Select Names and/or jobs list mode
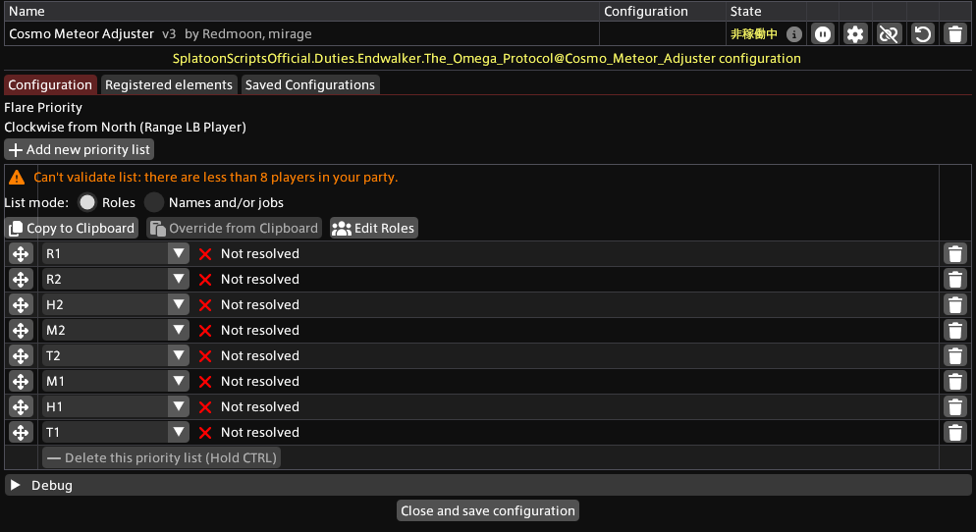976x532 pixels. tap(154, 202)
